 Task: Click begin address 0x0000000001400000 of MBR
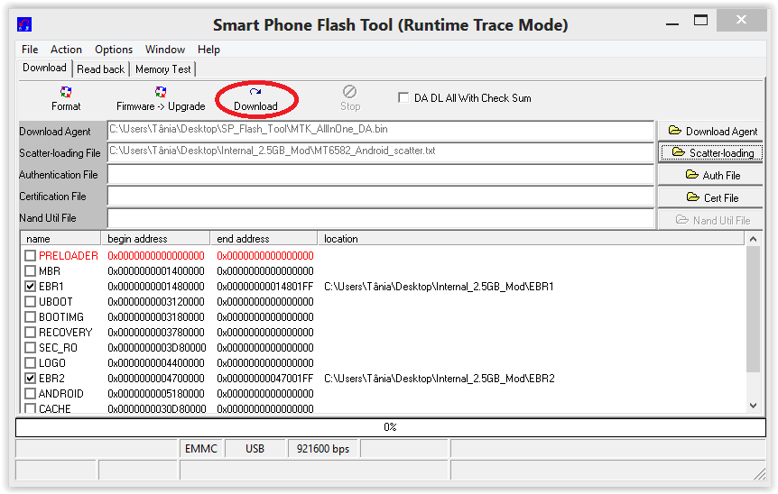(x=156, y=271)
